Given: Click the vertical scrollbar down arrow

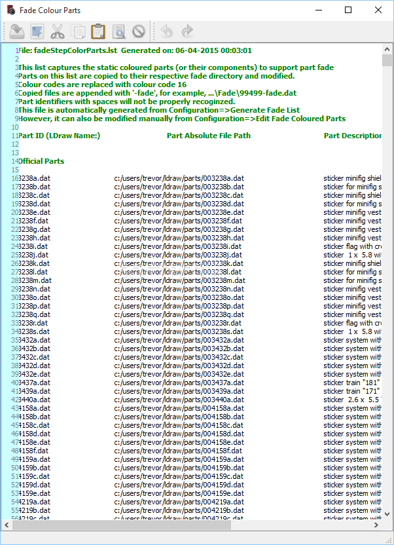Looking at the screenshot, I should click(387, 514).
